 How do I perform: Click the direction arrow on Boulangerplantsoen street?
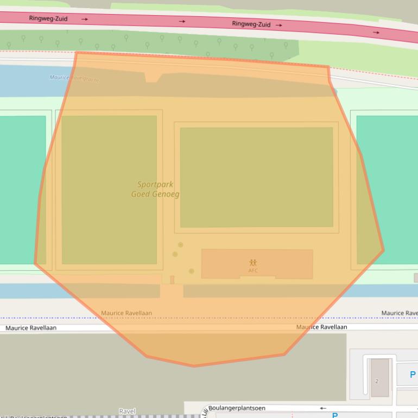[323, 408]
